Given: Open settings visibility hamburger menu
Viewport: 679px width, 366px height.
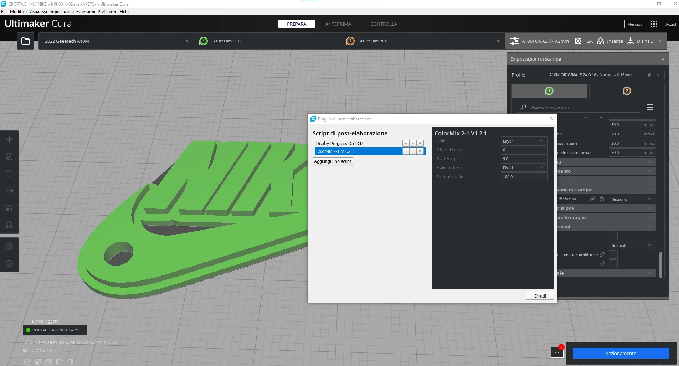Looking at the screenshot, I should click(x=650, y=107).
